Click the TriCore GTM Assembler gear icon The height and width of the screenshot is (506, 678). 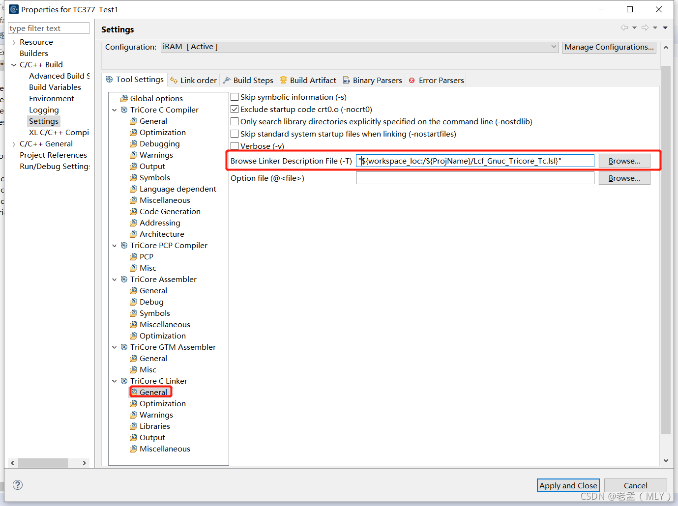point(124,347)
